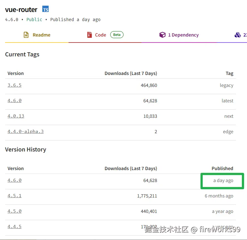
Task: Click Version header in Version History table
Action: click(15, 169)
